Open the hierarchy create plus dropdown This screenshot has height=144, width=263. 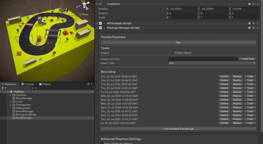[4, 88]
